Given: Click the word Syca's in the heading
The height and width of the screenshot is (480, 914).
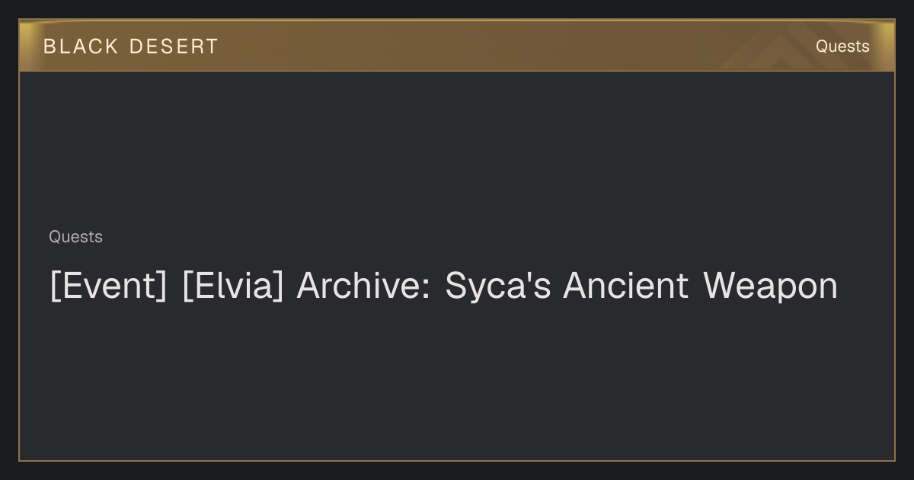Looking at the screenshot, I should tap(498, 286).
